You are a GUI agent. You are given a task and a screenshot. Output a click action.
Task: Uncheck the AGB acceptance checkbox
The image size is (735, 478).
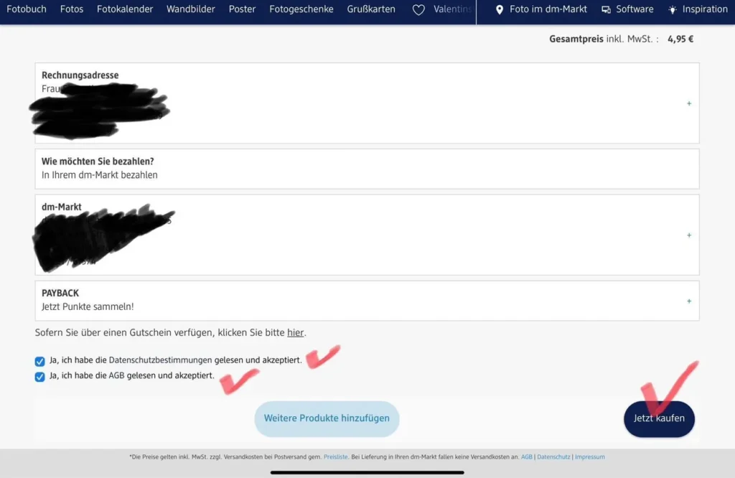[39, 376]
